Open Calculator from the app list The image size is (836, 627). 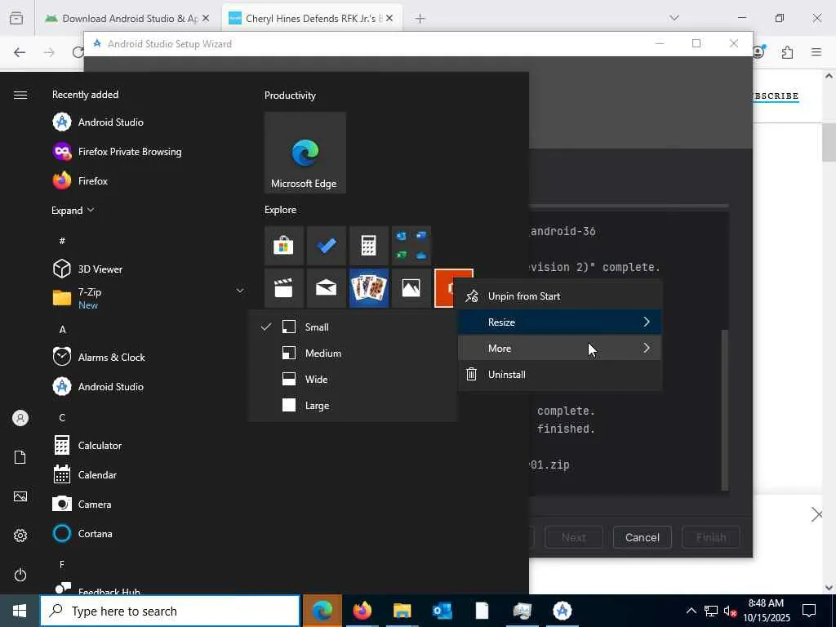coord(88,445)
